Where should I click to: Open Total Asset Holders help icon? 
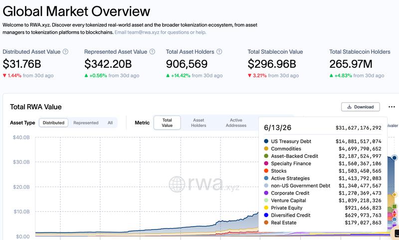coord(219,52)
